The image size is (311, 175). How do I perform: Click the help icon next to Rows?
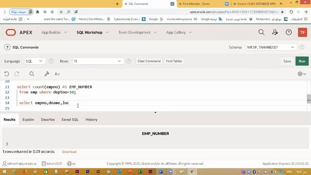click(x=128, y=61)
